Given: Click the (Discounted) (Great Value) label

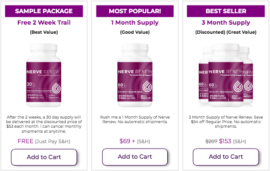Looking at the screenshot, I should (226, 32).
